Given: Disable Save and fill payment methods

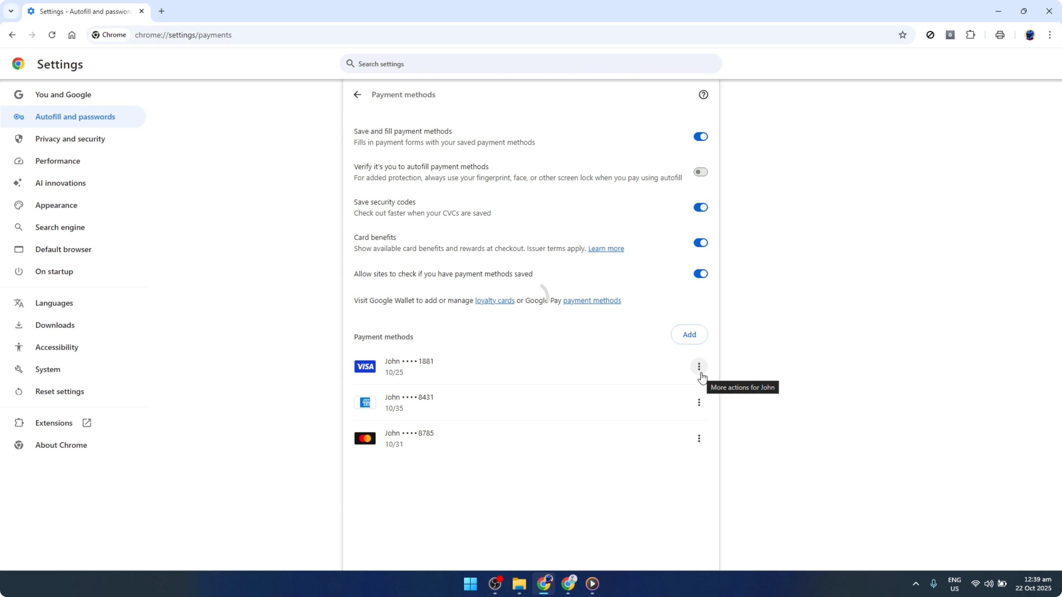Looking at the screenshot, I should [x=700, y=136].
